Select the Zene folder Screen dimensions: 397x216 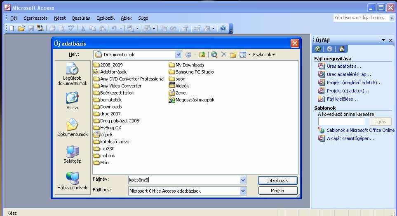point(178,93)
